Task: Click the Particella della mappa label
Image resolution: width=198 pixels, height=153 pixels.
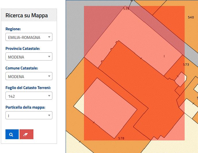Action: point(25,107)
